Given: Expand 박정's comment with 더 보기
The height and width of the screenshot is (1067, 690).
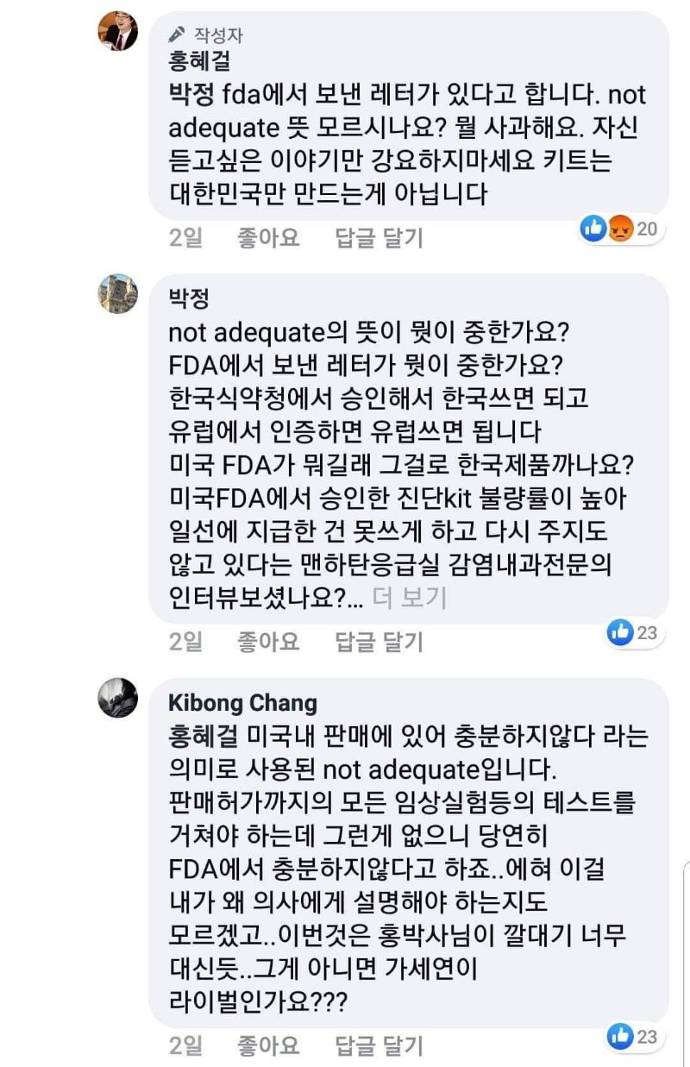Looking at the screenshot, I should (x=409, y=597).
